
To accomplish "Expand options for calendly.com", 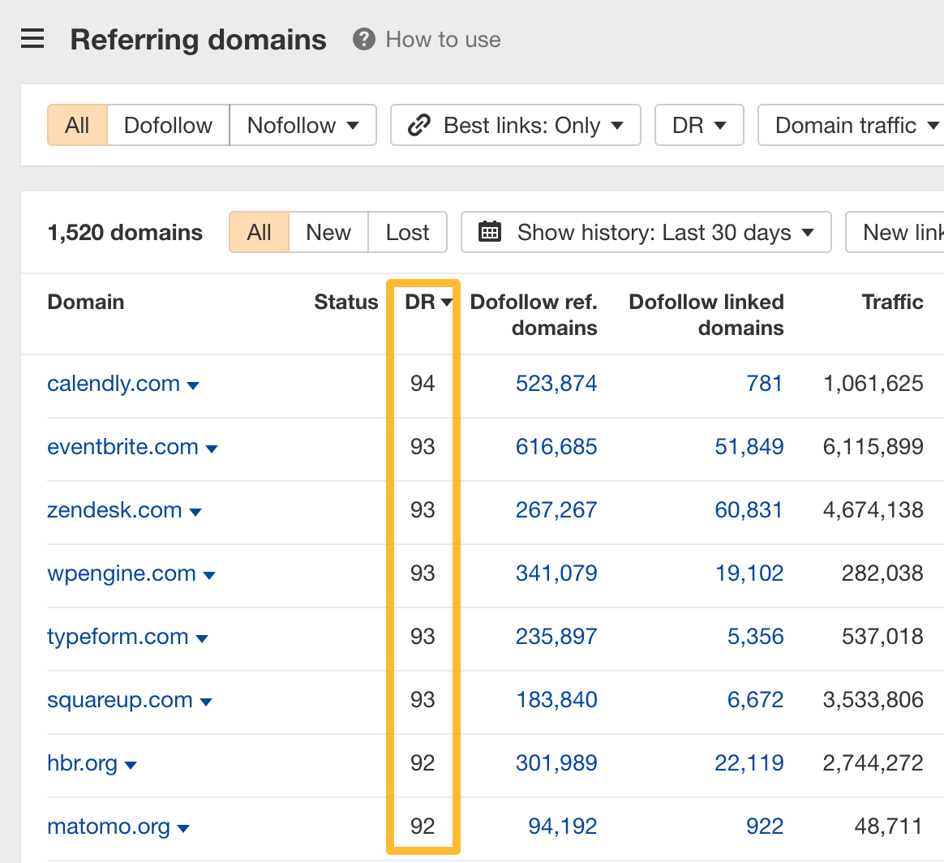I will [x=193, y=386].
